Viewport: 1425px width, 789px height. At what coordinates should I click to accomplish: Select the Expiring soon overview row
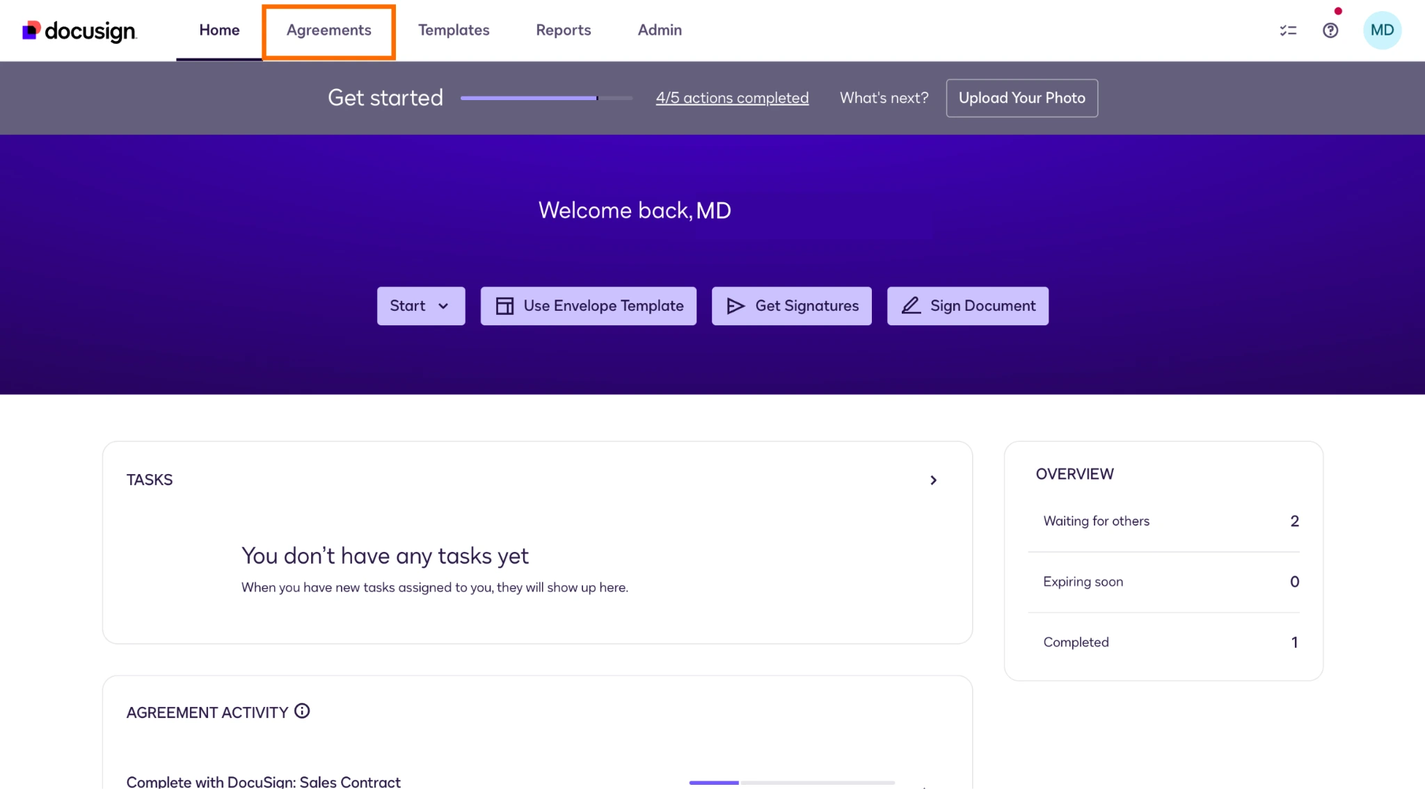click(1164, 582)
